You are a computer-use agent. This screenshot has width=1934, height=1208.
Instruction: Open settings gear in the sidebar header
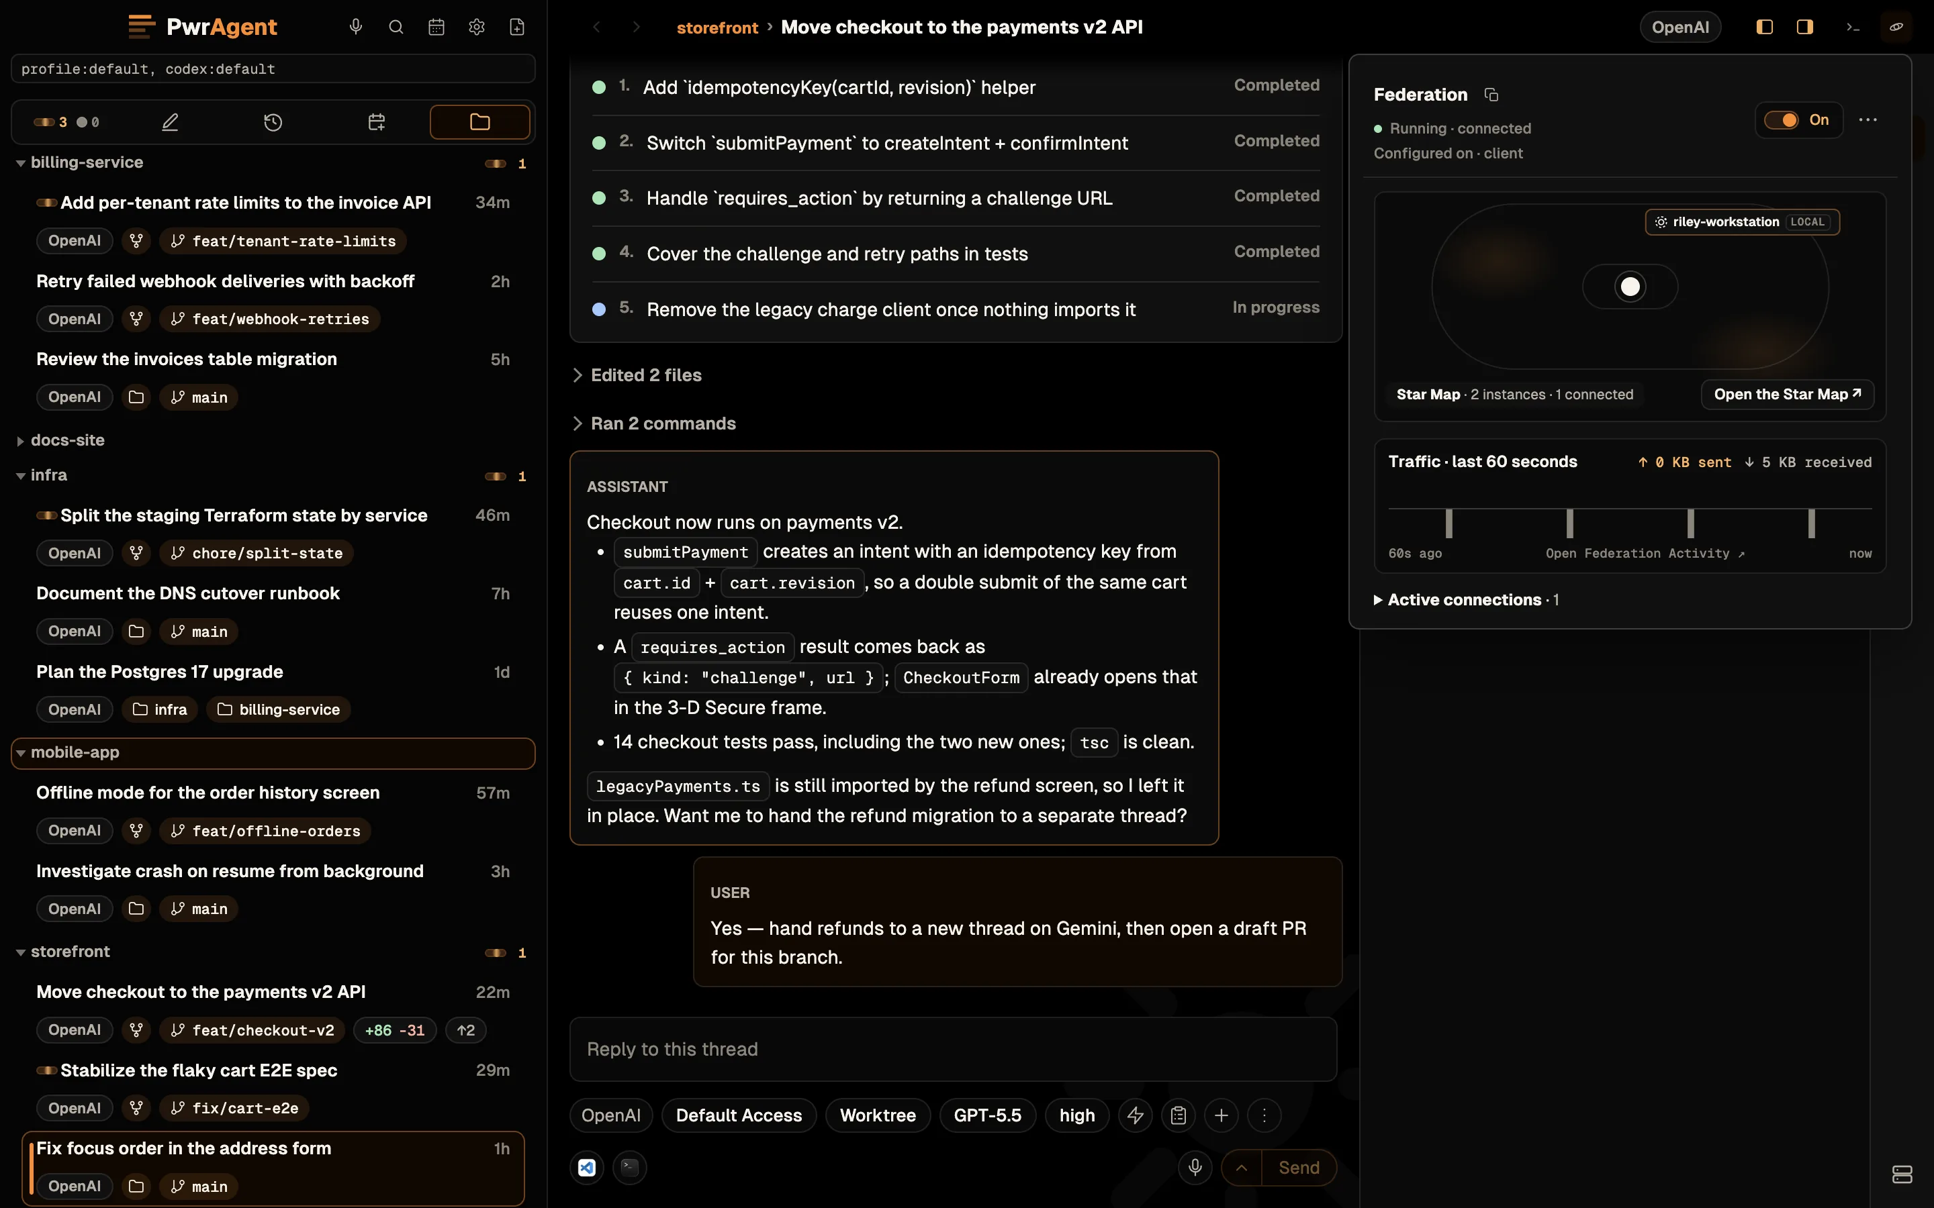click(x=476, y=27)
